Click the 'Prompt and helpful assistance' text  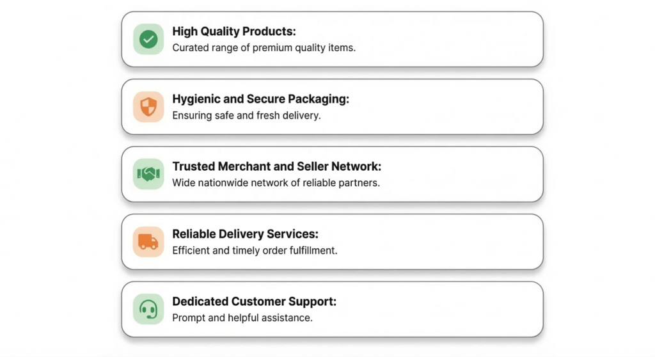(242, 318)
